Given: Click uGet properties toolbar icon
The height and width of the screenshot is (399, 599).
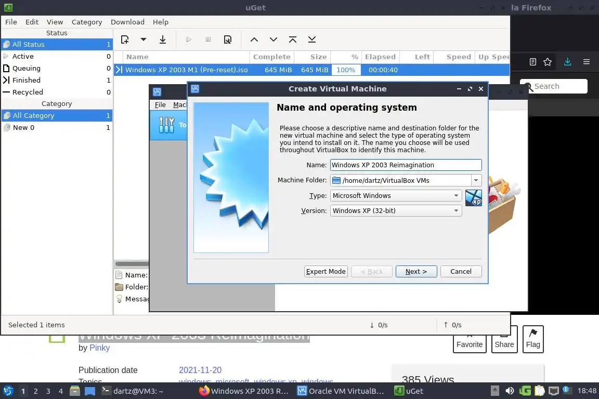Looking at the screenshot, I should (228, 39).
